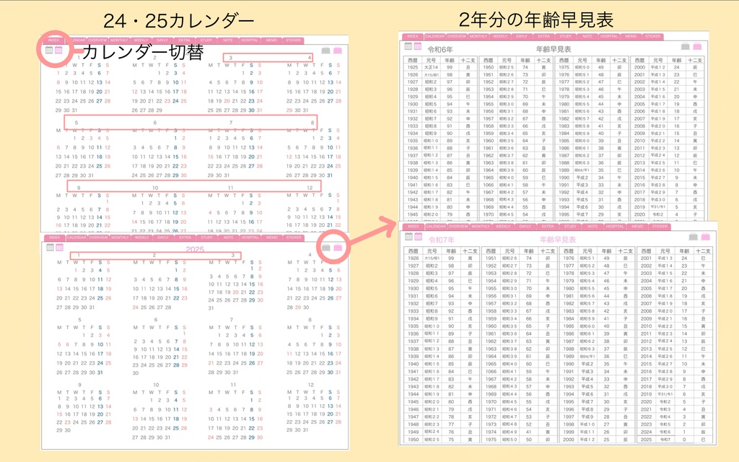Open gray calendar icon on 令和7年 age chart

tap(408, 236)
